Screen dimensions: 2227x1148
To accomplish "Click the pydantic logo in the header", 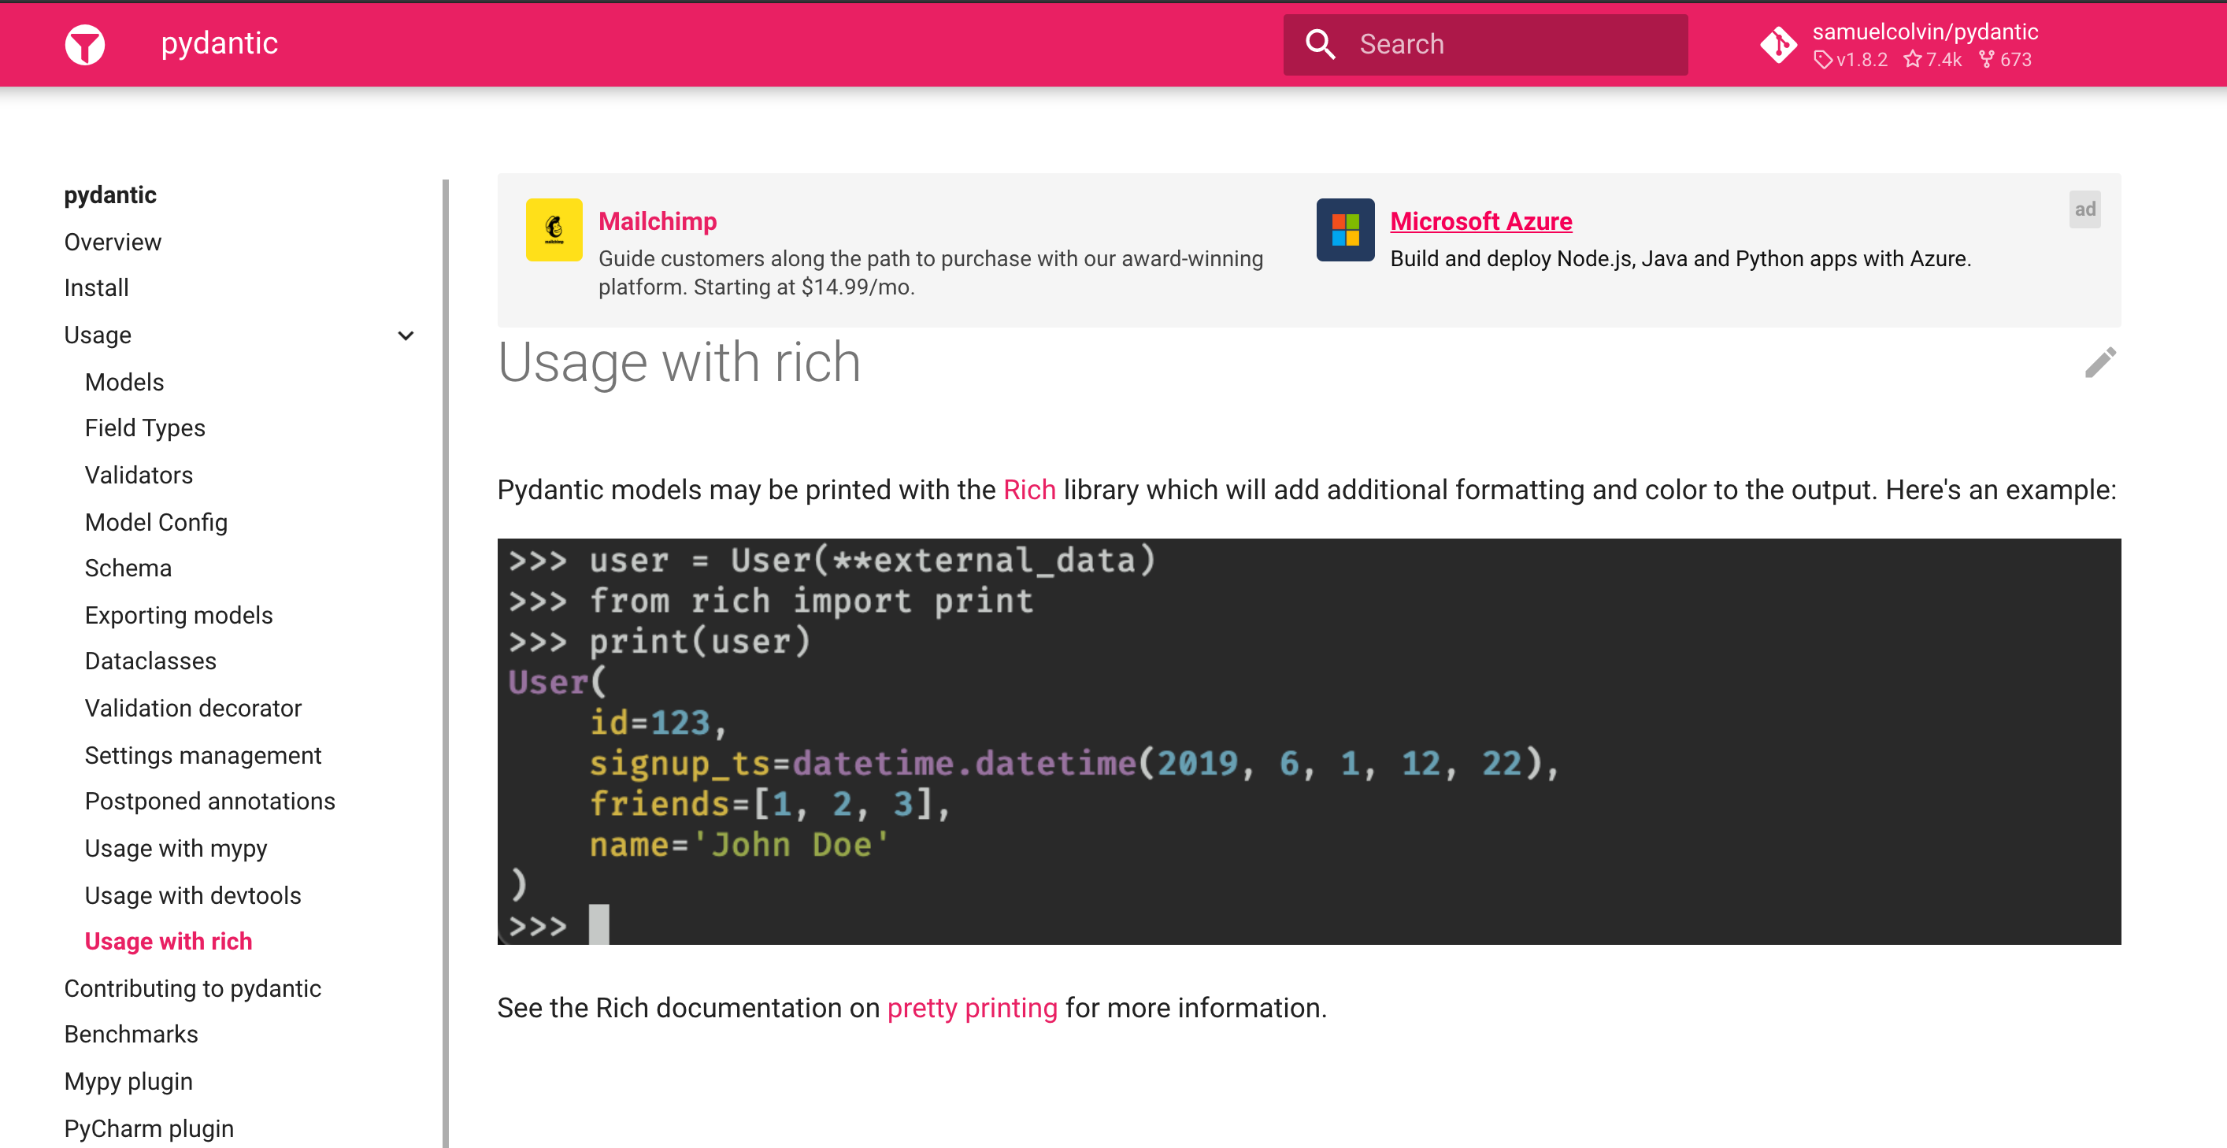I will [x=85, y=44].
